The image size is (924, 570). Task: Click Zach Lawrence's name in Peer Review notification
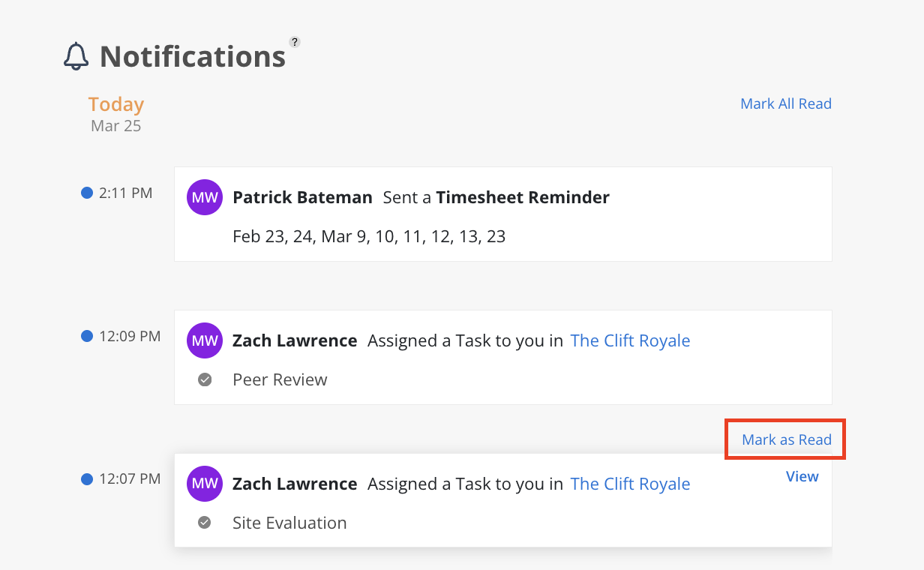295,340
